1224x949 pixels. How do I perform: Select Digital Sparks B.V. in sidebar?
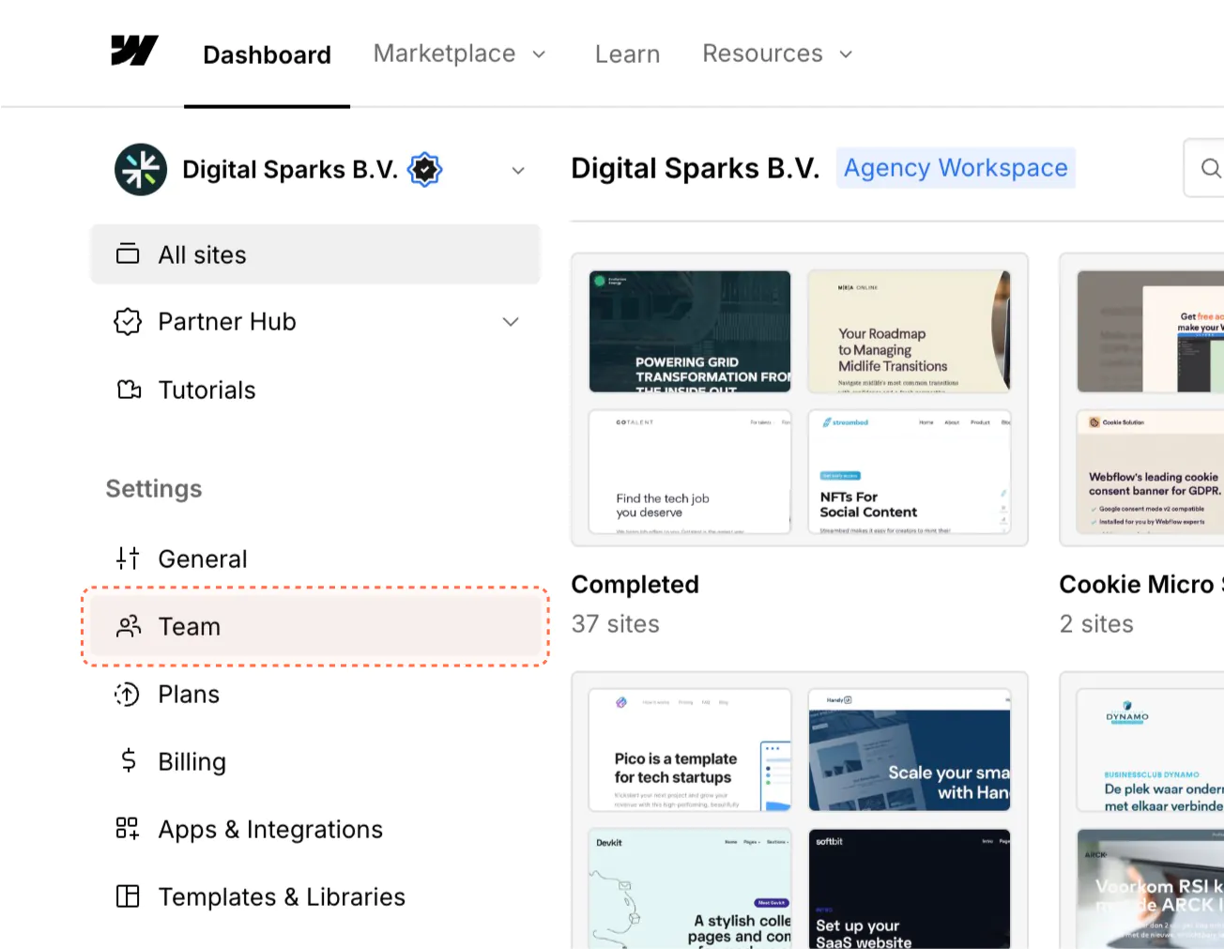[x=290, y=170]
